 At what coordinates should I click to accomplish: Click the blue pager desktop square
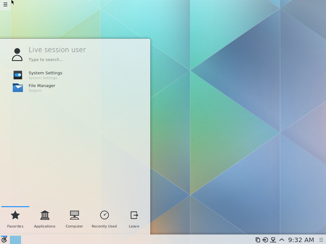[15, 240]
